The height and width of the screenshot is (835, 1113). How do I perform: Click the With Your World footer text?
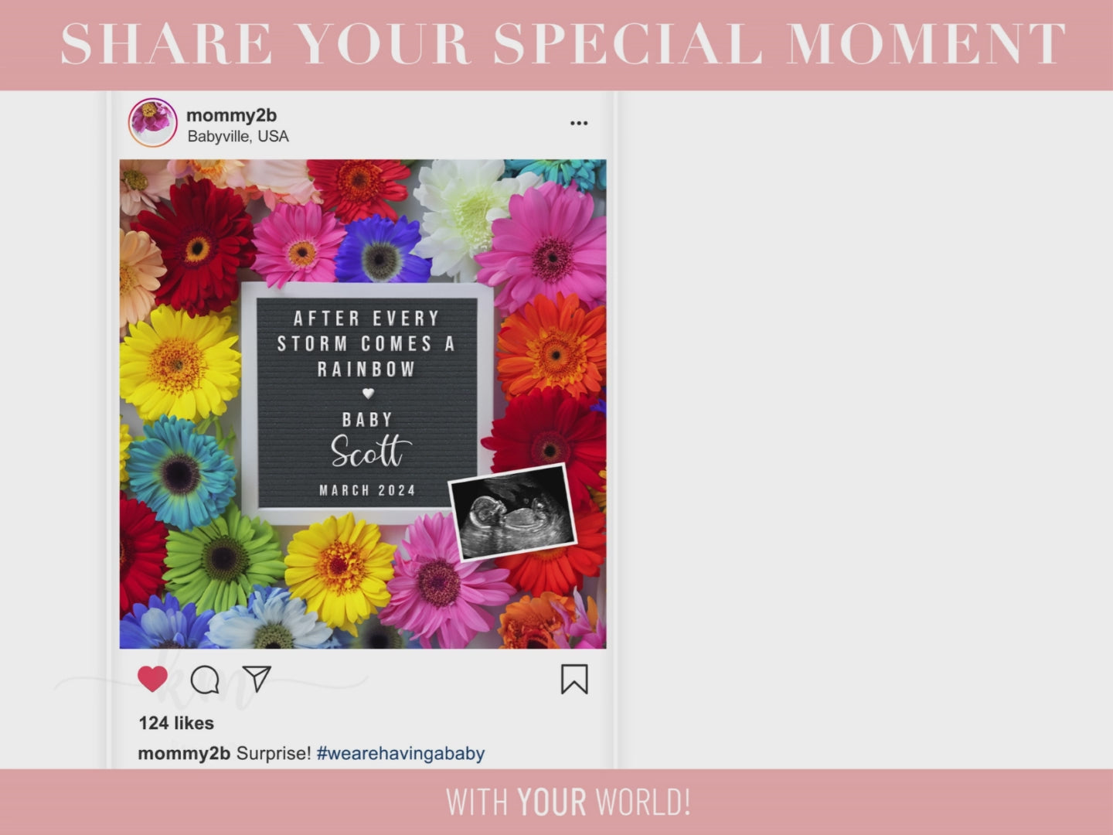point(568,803)
